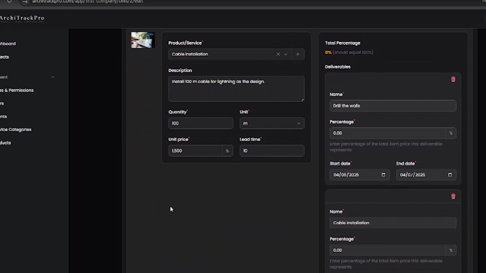
Task: Edit percentage for Drill the walls
Action: pyautogui.click(x=388, y=133)
